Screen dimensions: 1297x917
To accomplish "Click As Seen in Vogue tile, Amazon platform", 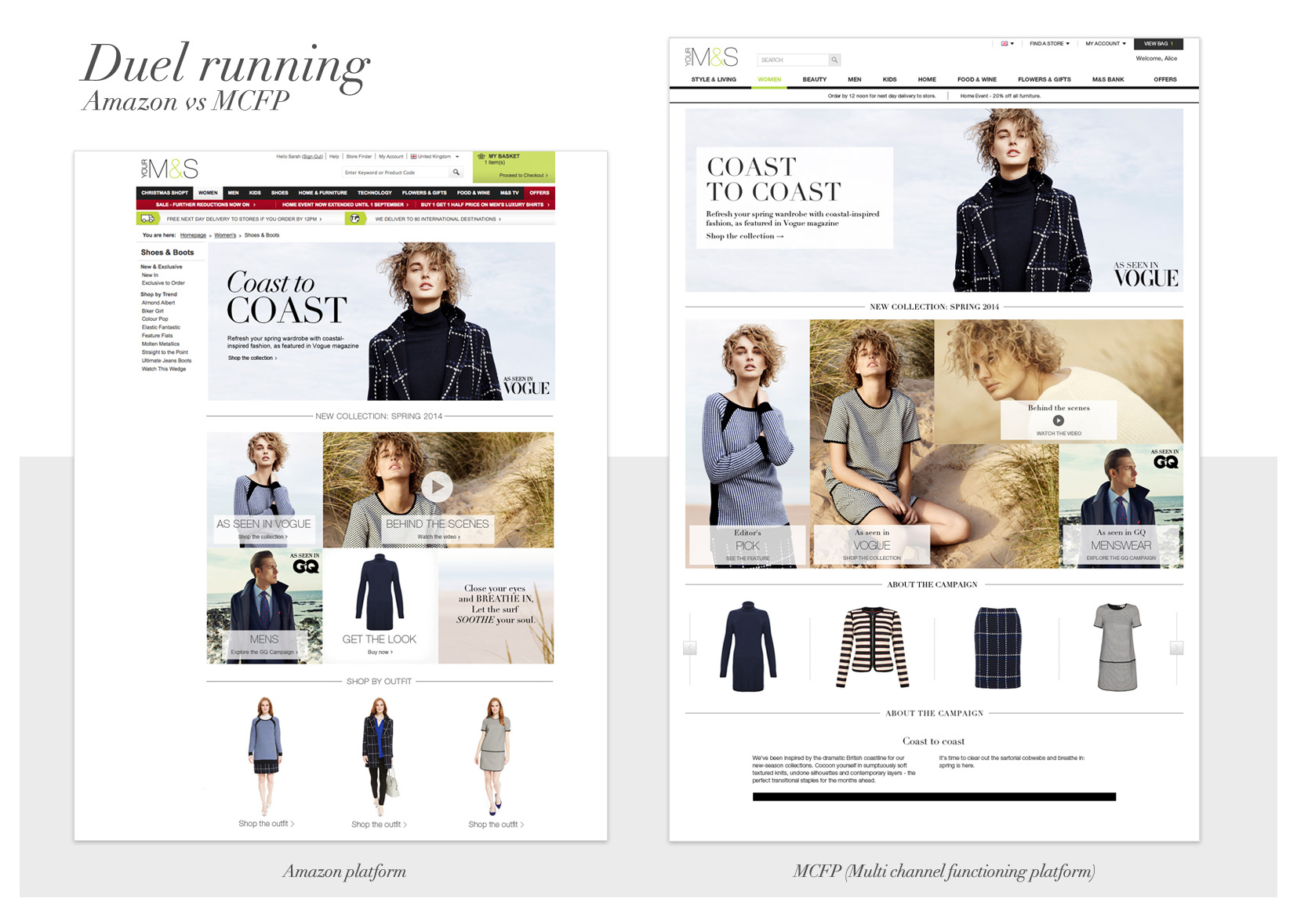I will click(x=264, y=489).
